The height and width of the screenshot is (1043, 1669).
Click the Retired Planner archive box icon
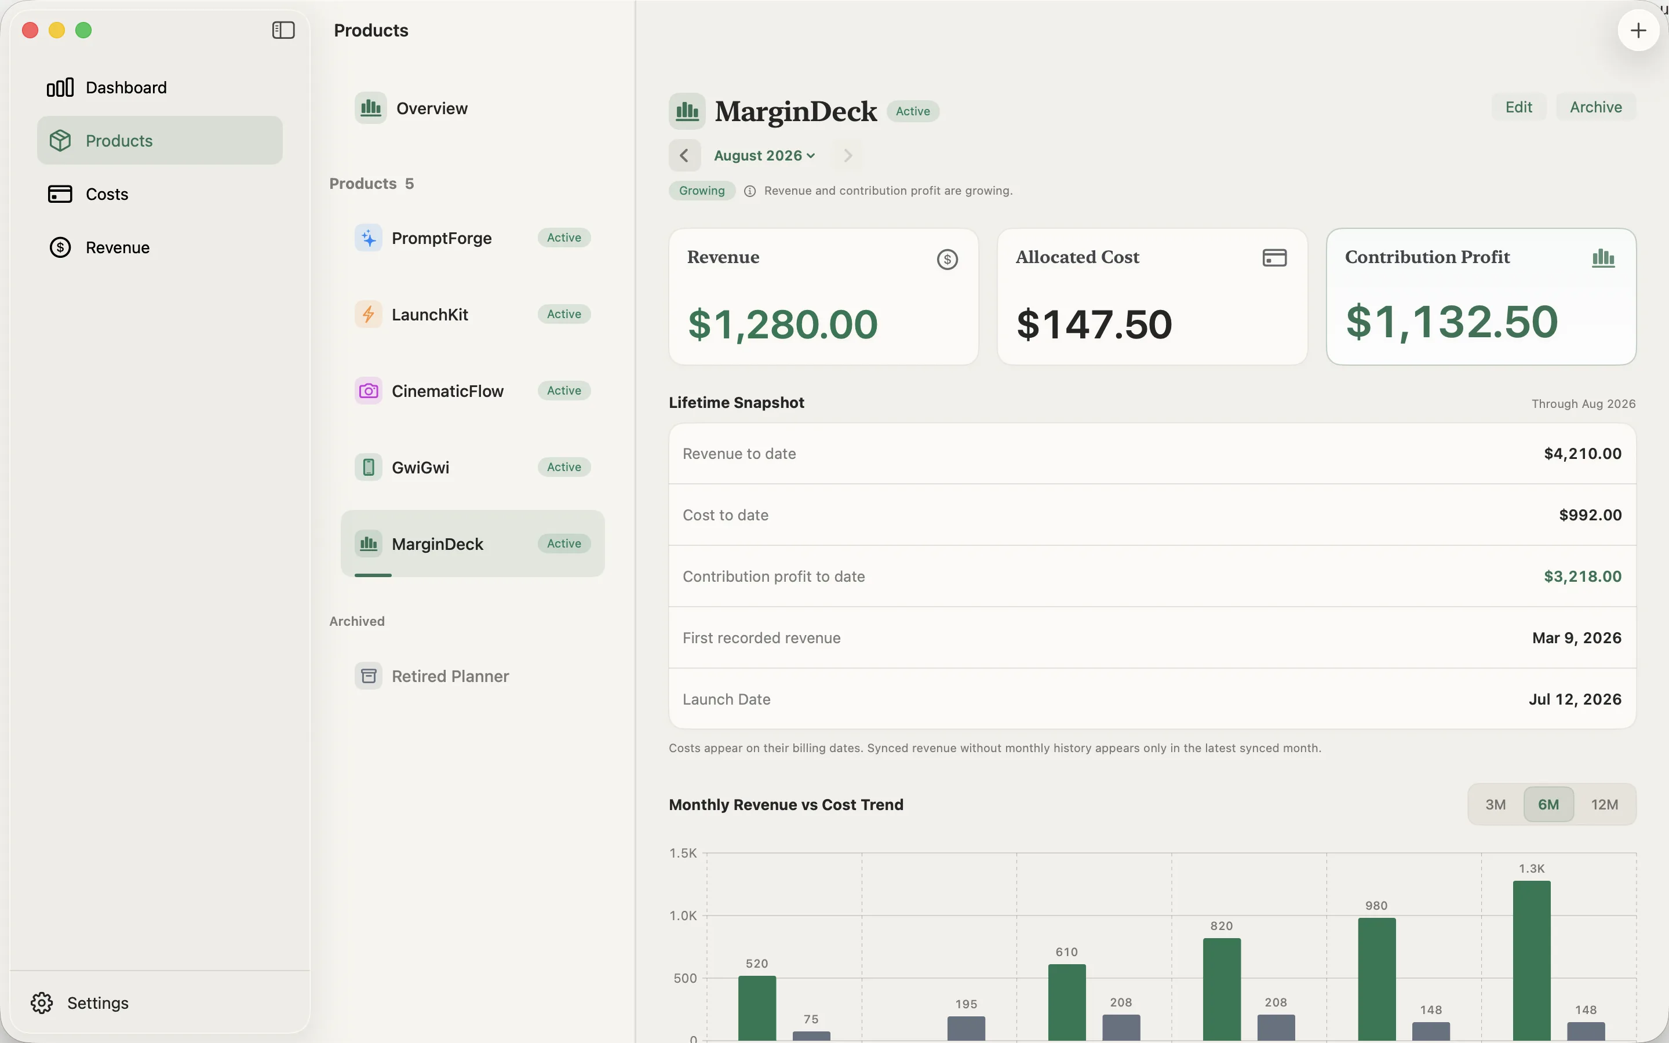[369, 676]
